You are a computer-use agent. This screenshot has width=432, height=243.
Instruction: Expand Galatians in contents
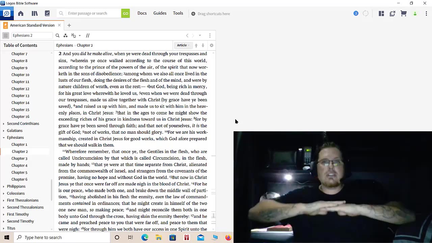pos(4,131)
